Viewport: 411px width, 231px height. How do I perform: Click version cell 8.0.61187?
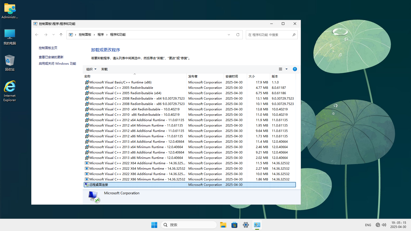(279, 88)
